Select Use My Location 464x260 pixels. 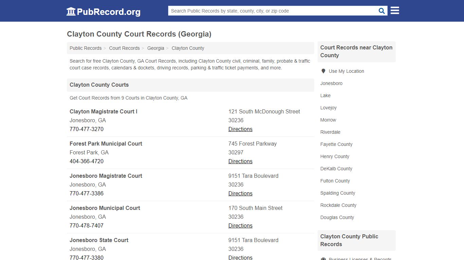(x=346, y=71)
